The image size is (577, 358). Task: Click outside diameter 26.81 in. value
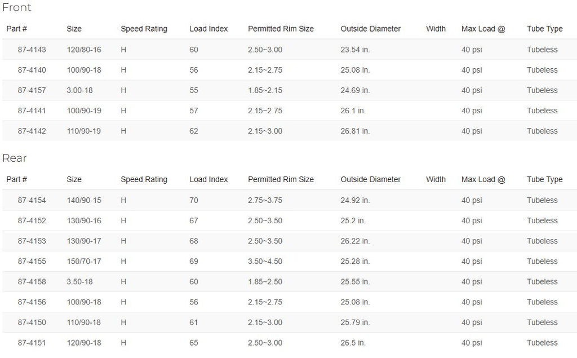tap(355, 131)
